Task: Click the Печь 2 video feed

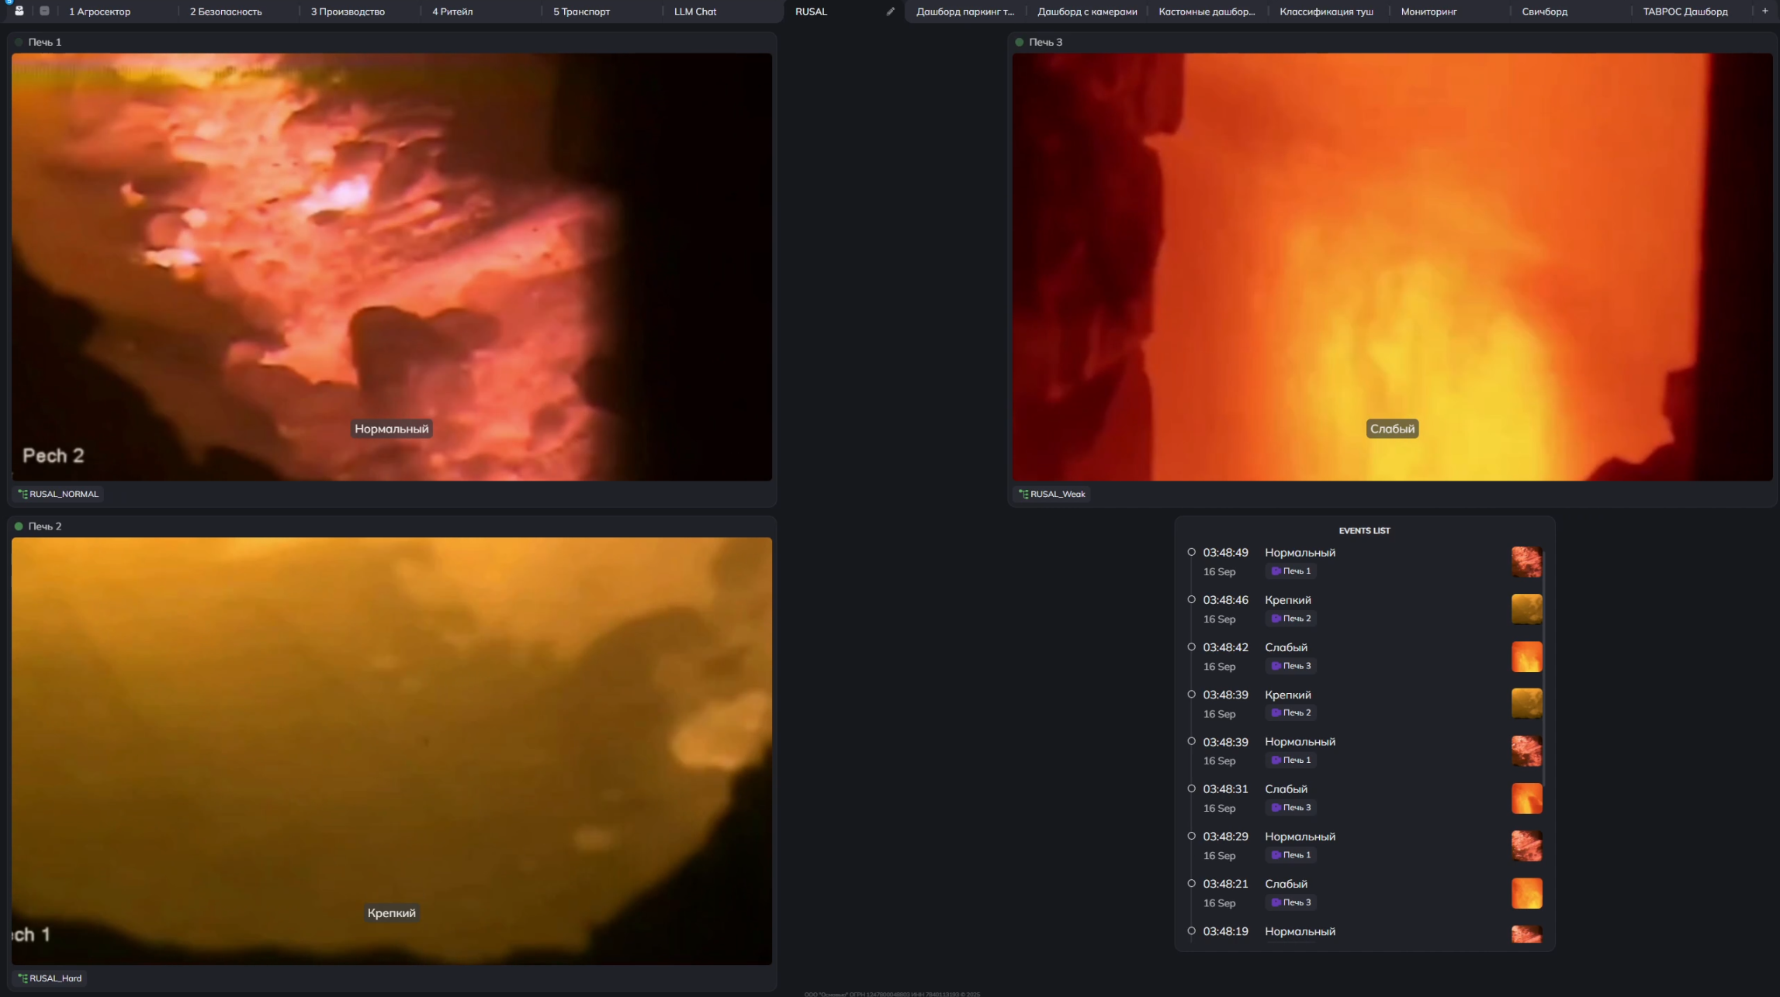Action: click(391, 751)
